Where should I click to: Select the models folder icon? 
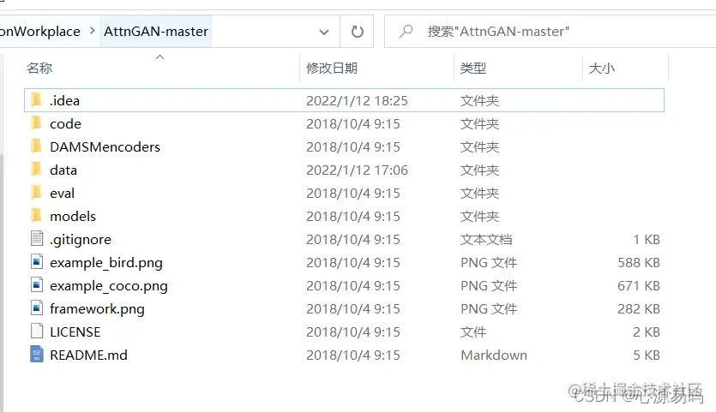37,216
